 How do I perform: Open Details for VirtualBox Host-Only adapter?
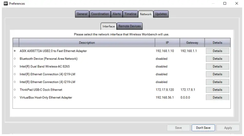[217, 97]
